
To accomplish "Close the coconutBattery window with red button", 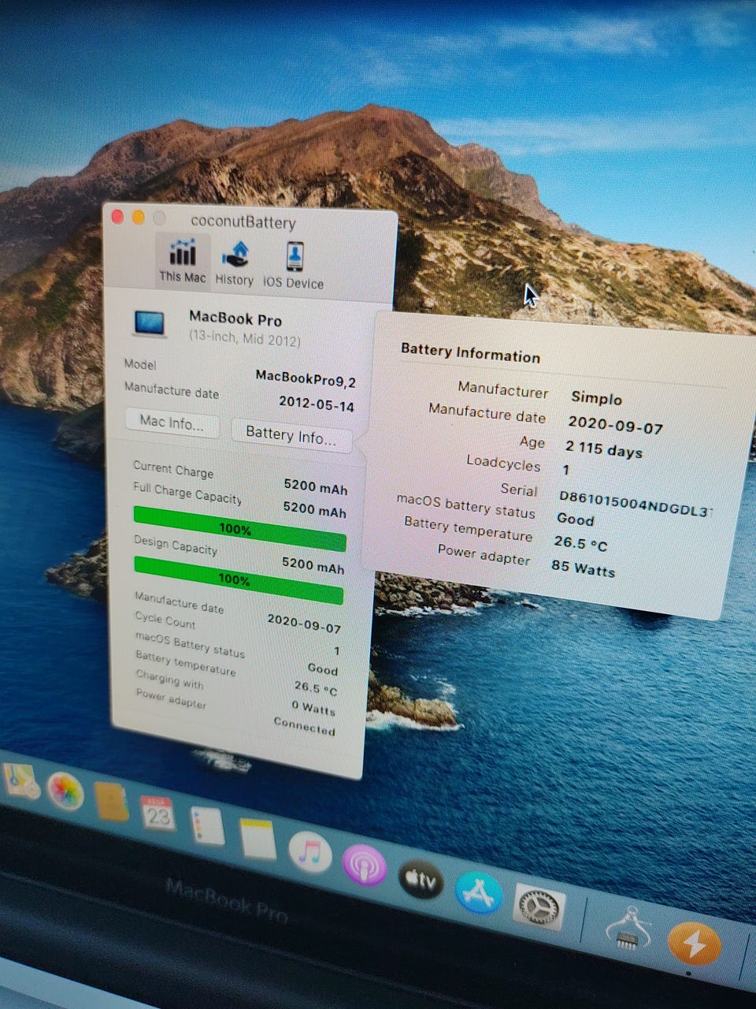I will 117,217.
